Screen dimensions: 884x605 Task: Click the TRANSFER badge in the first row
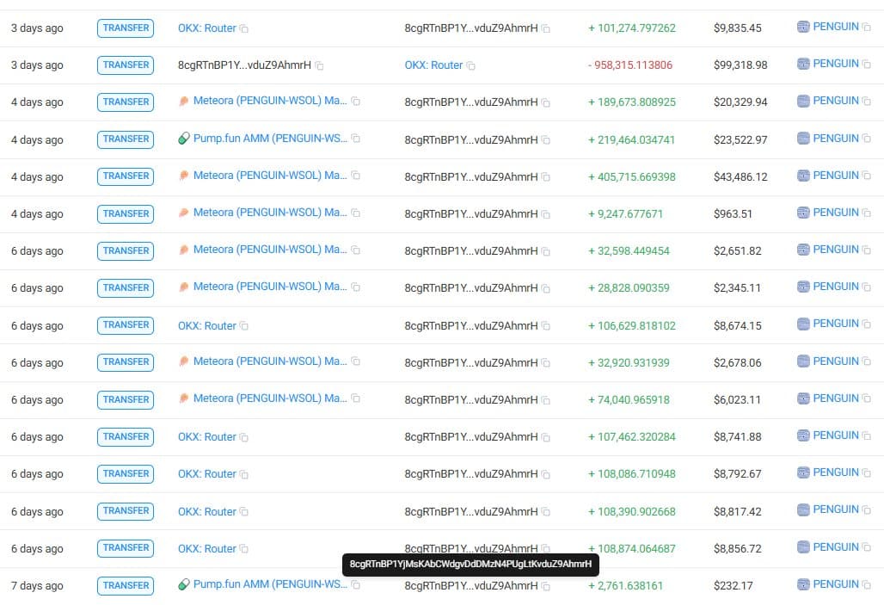click(126, 28)
